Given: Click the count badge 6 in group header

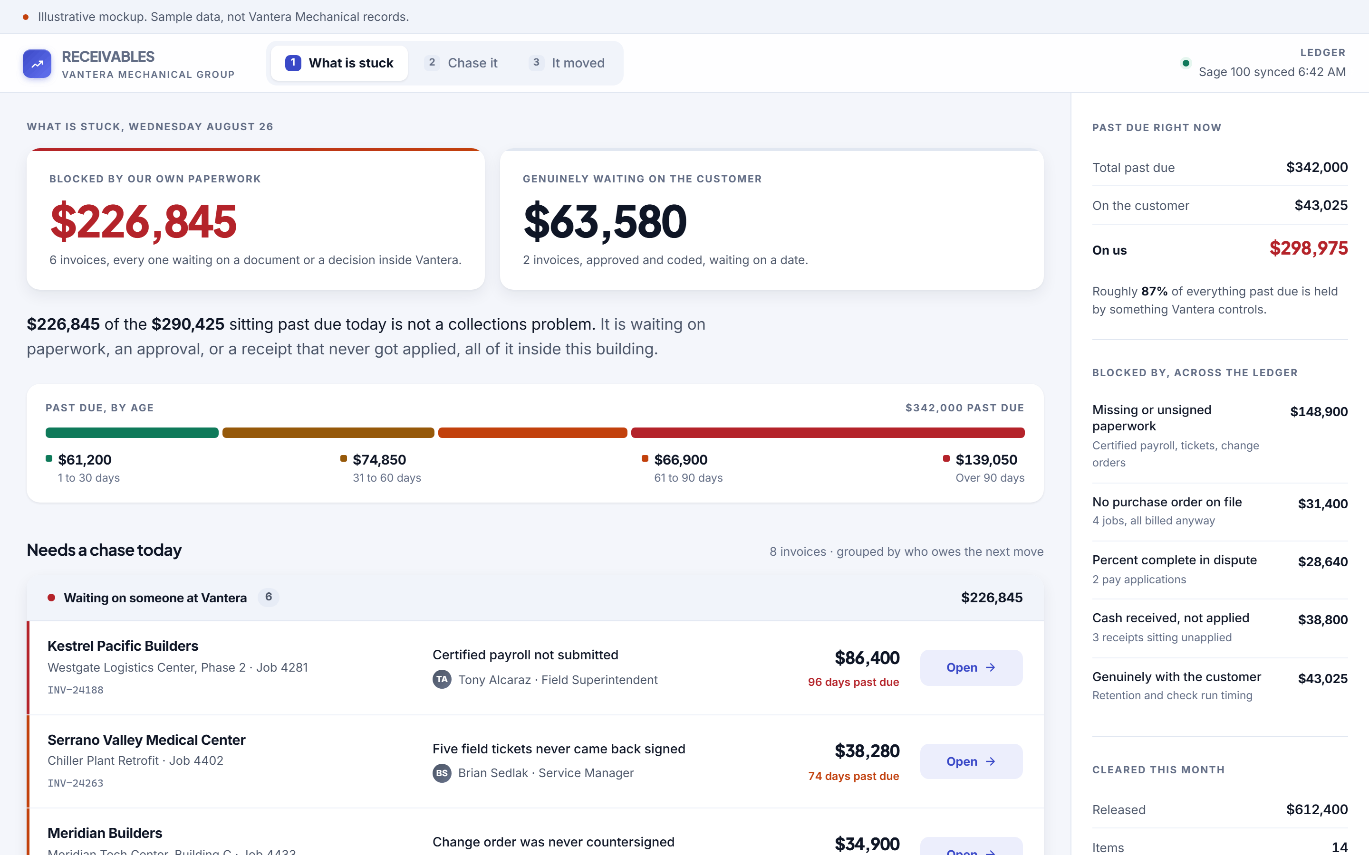Looking at the screenshot, I should tap(268, 597).
